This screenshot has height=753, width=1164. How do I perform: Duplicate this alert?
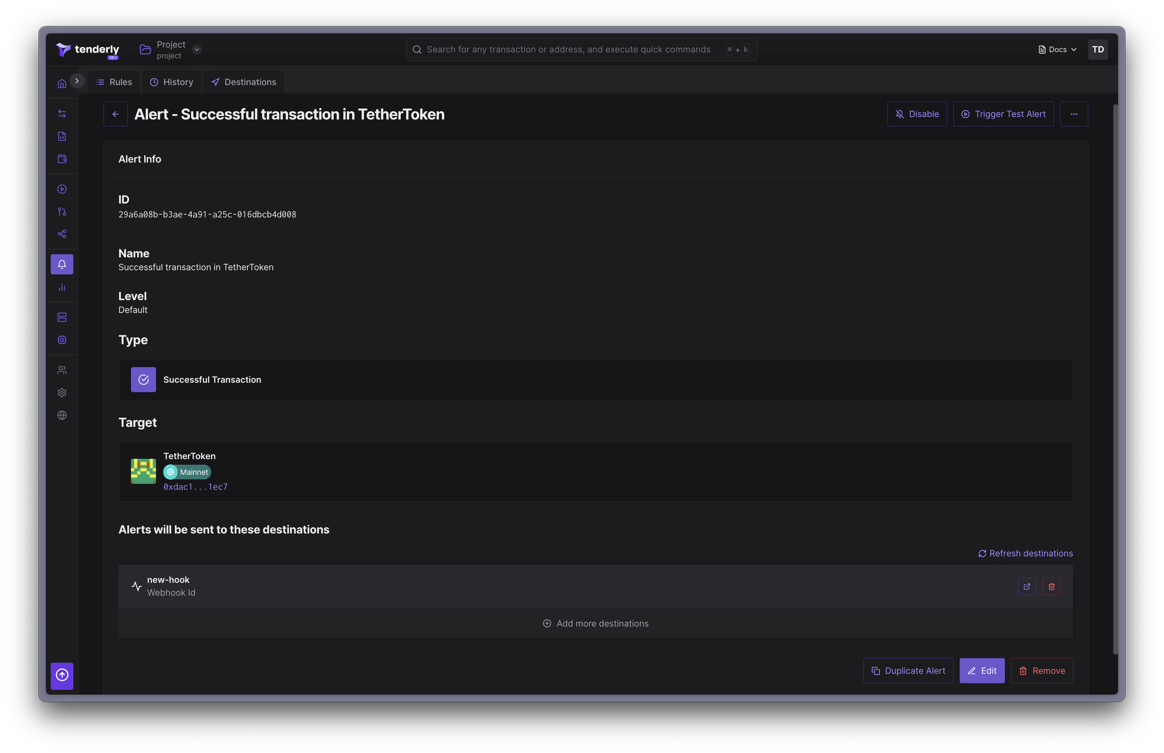tap(908, 671)
